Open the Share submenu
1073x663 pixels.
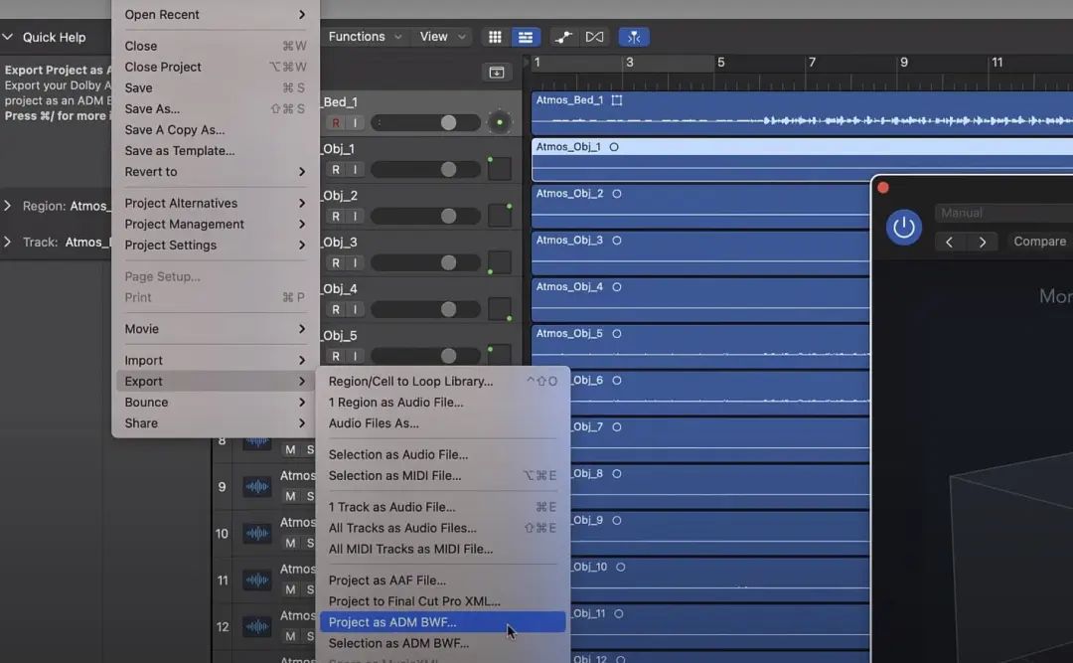215,423
